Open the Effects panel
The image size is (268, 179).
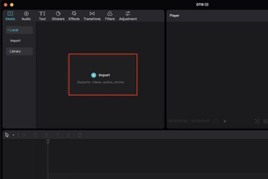click(x=74, y=16)
